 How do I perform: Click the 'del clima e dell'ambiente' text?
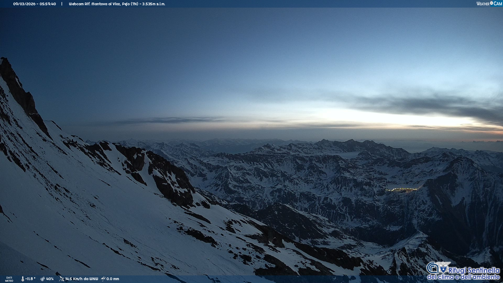pyautogui.click(x=463, y=277)
